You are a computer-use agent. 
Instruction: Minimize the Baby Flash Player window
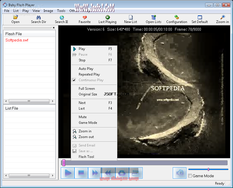[x=209, y=5]
